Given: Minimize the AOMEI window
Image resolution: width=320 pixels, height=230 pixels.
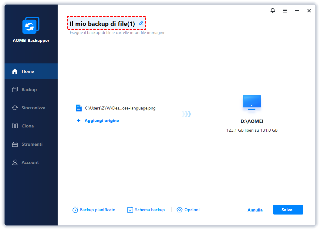Looking at the screenshot, I should coord(297,11).
